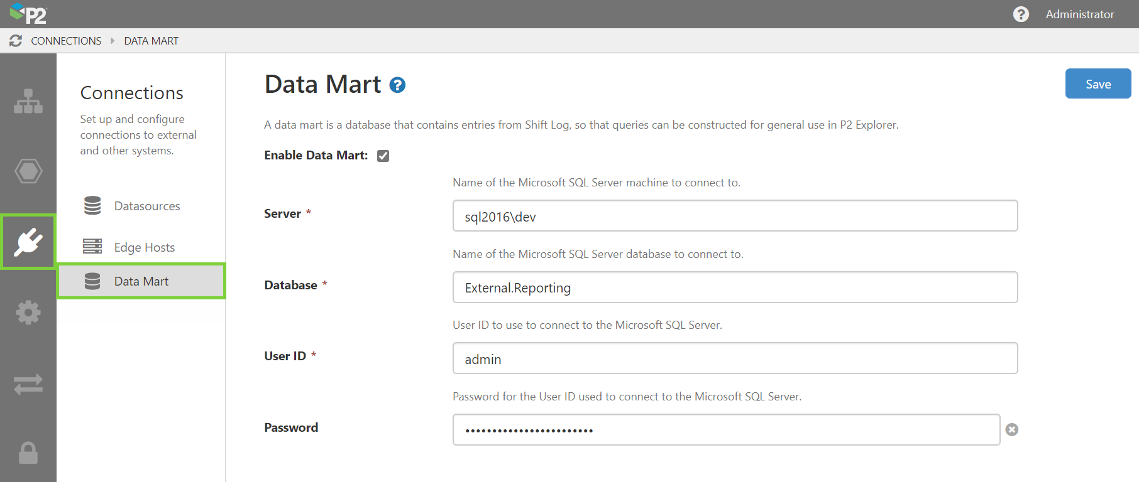This screenshot has height=482, width=1139.
Task: Click the P2 logo in header
Action: [28, 14]
